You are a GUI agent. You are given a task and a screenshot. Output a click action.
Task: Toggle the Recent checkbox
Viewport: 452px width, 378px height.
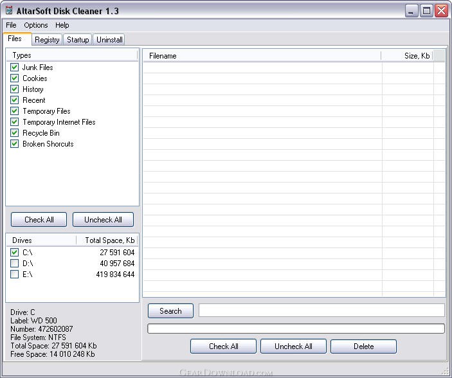pos(14,100)
